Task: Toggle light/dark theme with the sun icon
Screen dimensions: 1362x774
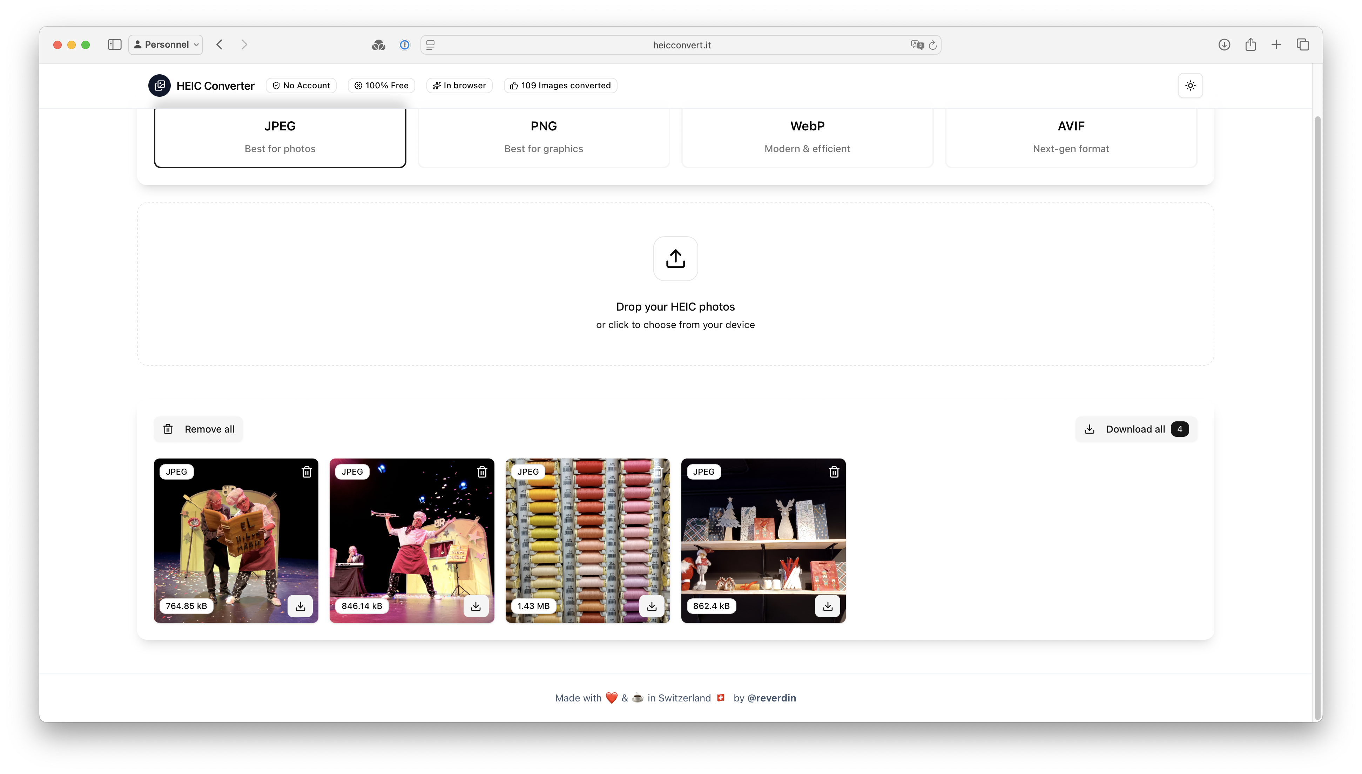Action: (1190, 85)
